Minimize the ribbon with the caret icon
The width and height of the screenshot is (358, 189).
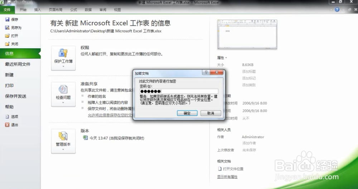point(331,10)
